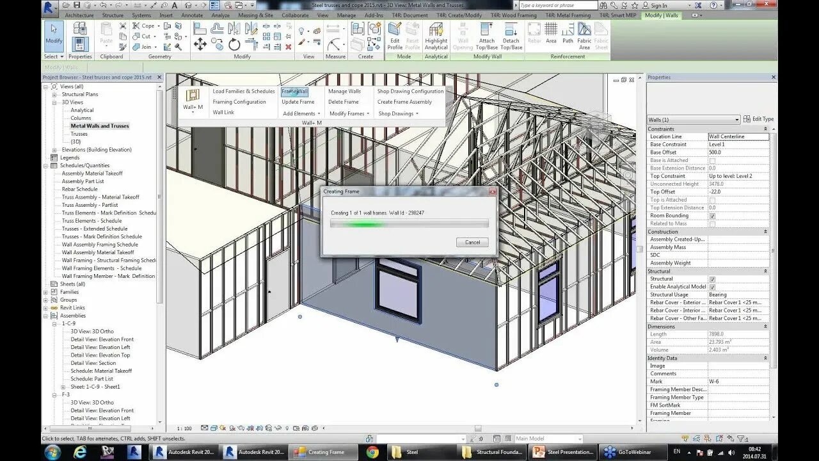819x461 pixels.
Task: Click Highlight Analytical tool
Action: coord(436,36)
